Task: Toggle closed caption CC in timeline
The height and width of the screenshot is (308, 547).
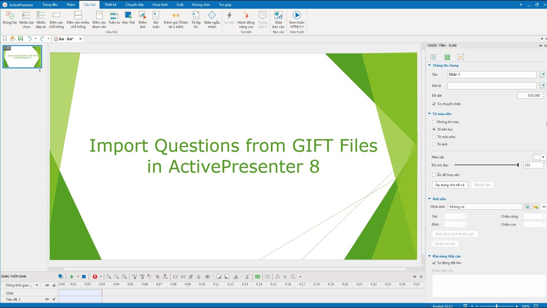Action: [258, 277]
